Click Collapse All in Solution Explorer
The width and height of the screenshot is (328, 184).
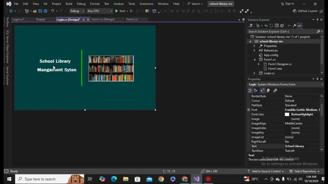(x=277, y=26)
